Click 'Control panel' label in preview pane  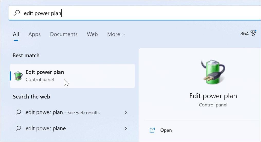[x=213, y=105]
